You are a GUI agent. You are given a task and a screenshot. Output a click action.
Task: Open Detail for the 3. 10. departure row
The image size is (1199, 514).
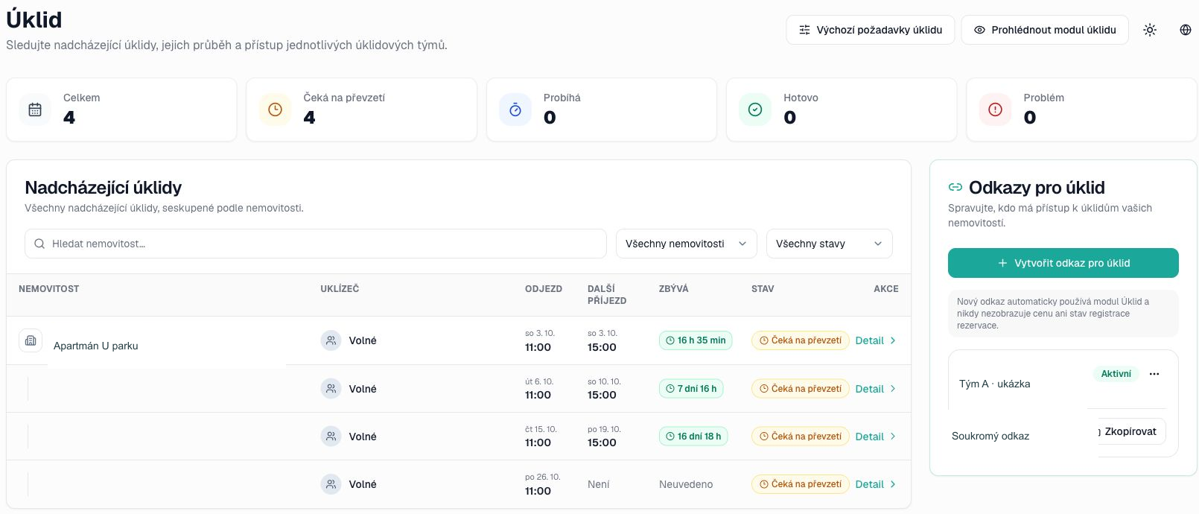(876, 340)
